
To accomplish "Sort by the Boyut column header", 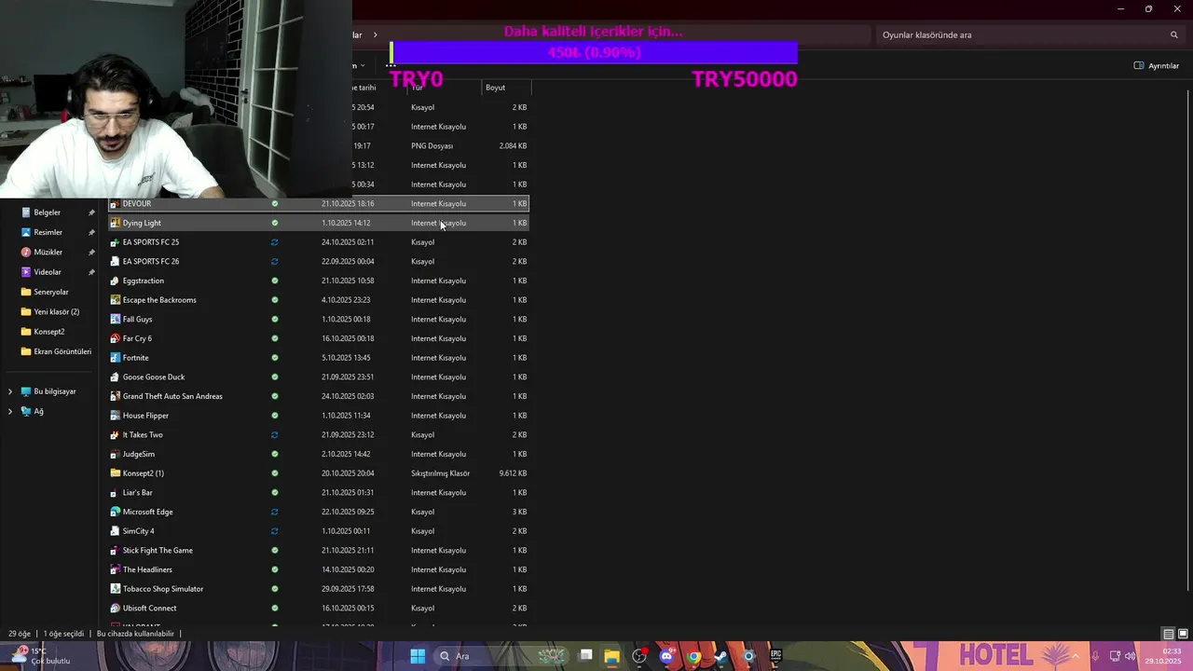I will [x=506, y=88].
